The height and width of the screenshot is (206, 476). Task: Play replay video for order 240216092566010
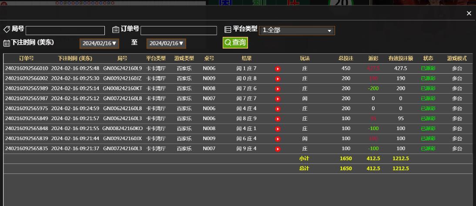point(278,69)
